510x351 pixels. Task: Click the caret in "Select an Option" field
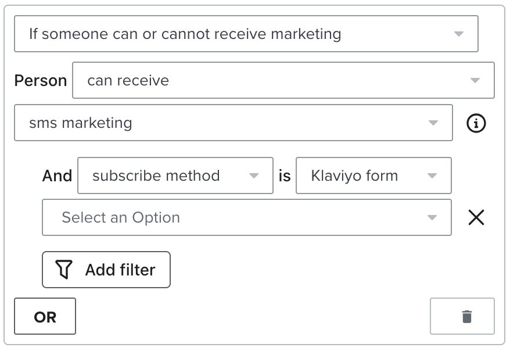tap(432, 217)
